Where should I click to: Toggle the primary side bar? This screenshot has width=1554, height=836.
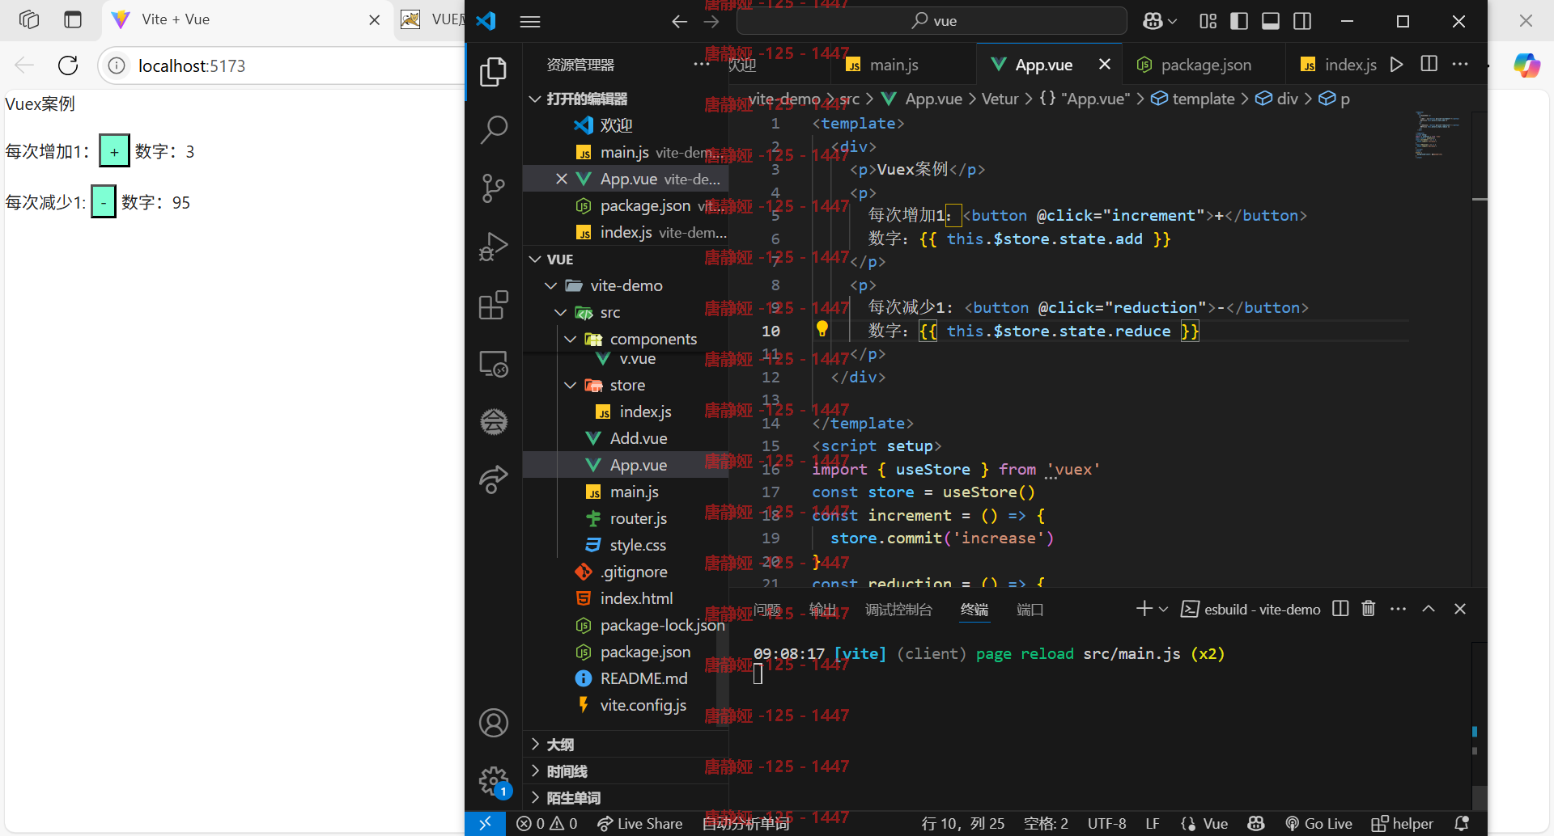tap(1238, 21)
